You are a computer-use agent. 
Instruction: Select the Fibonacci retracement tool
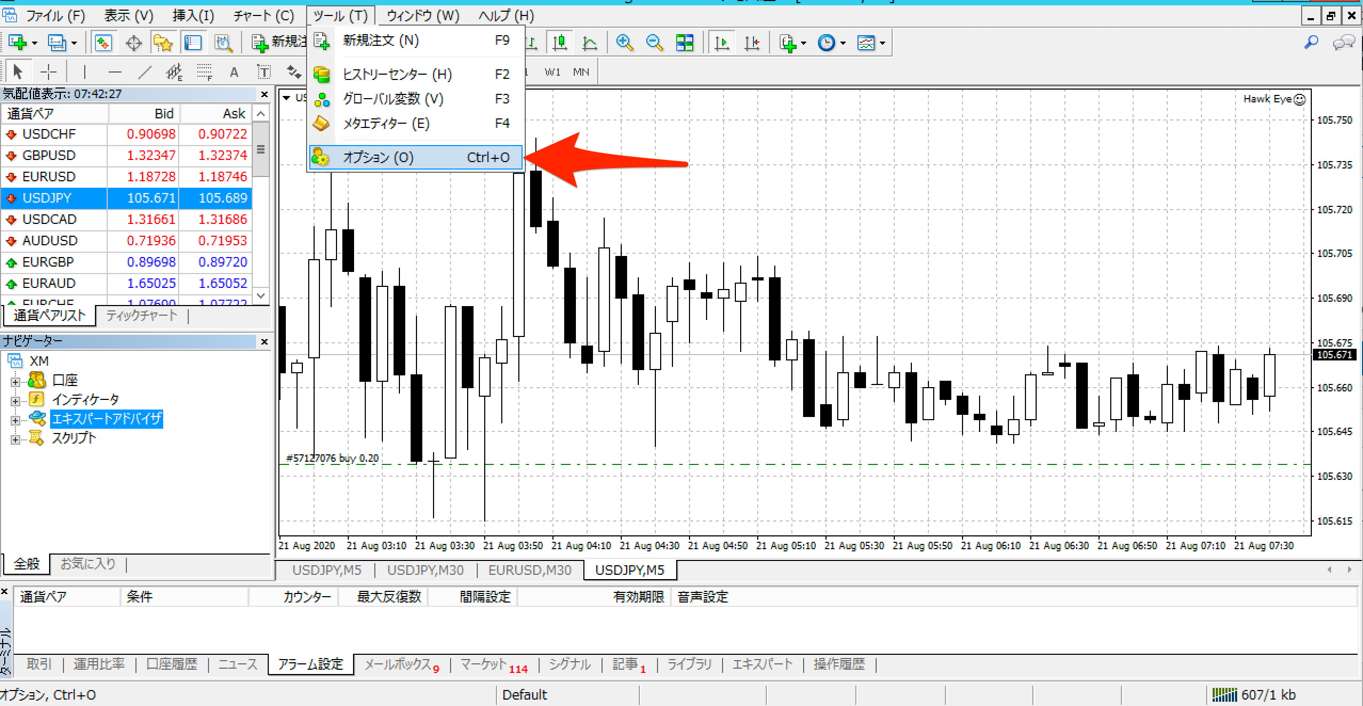204,71
